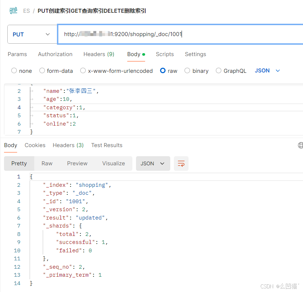Viewport: 303px width, 292px height.
Task: Click the ES collection breadcrumb link
Action: pyautogui.click(x=27, y=11)
